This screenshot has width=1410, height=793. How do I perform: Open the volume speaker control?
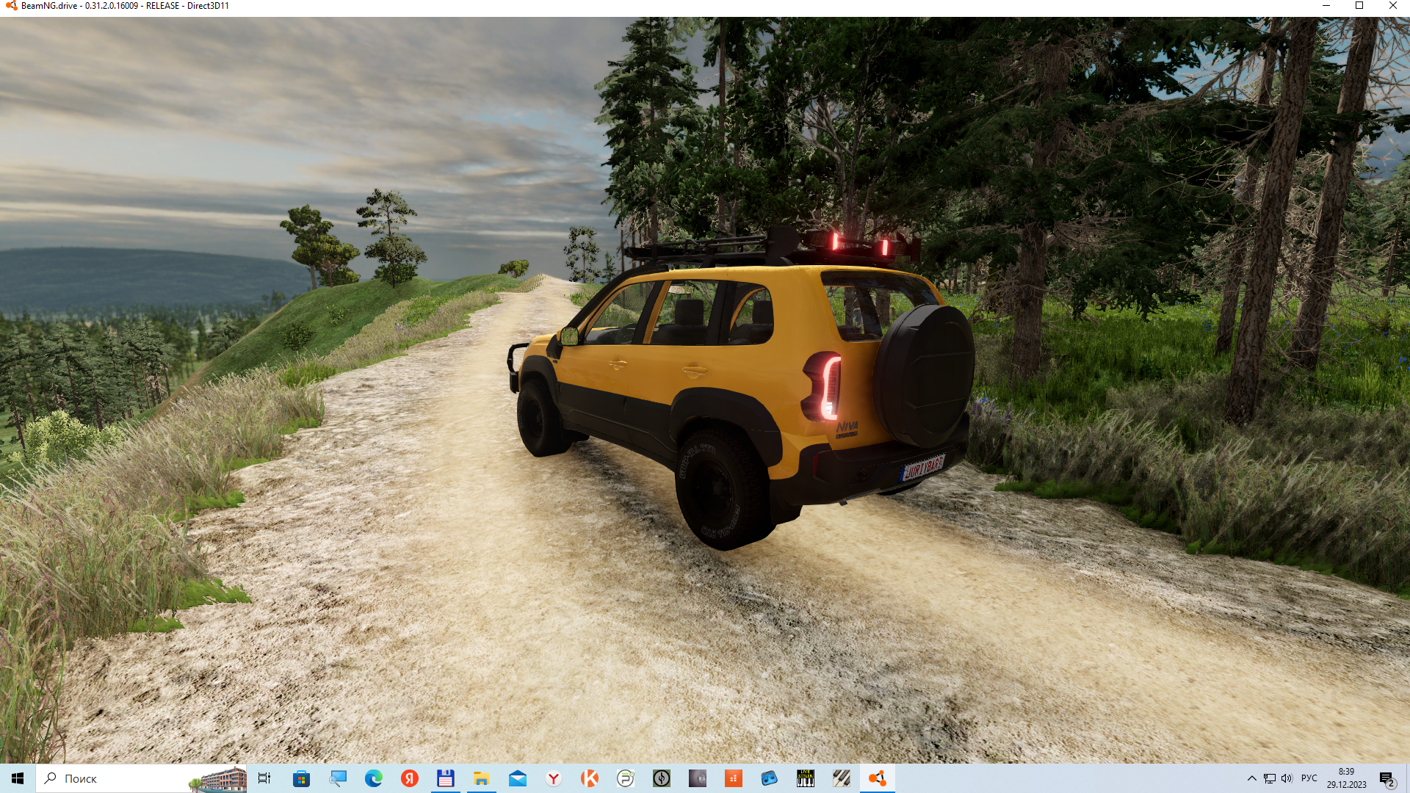[1287, 778]
